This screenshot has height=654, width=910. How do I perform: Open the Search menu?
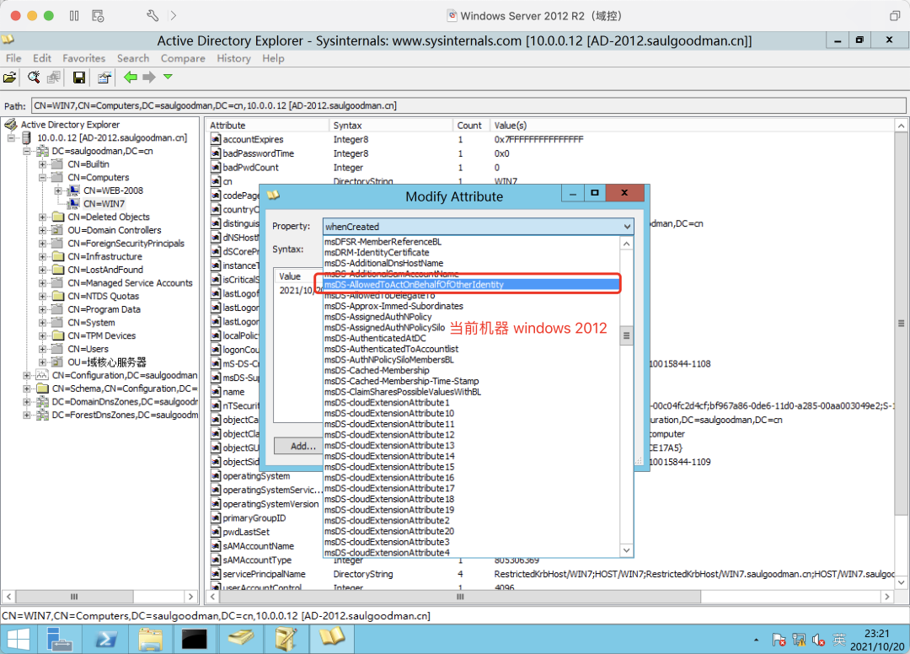point(133,58)
